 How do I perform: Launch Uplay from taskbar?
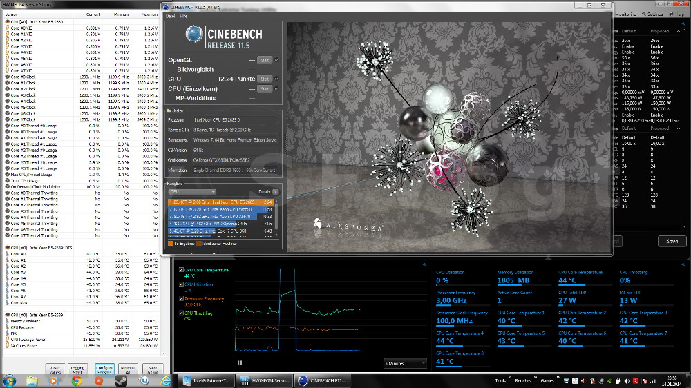tap(144, 380)
